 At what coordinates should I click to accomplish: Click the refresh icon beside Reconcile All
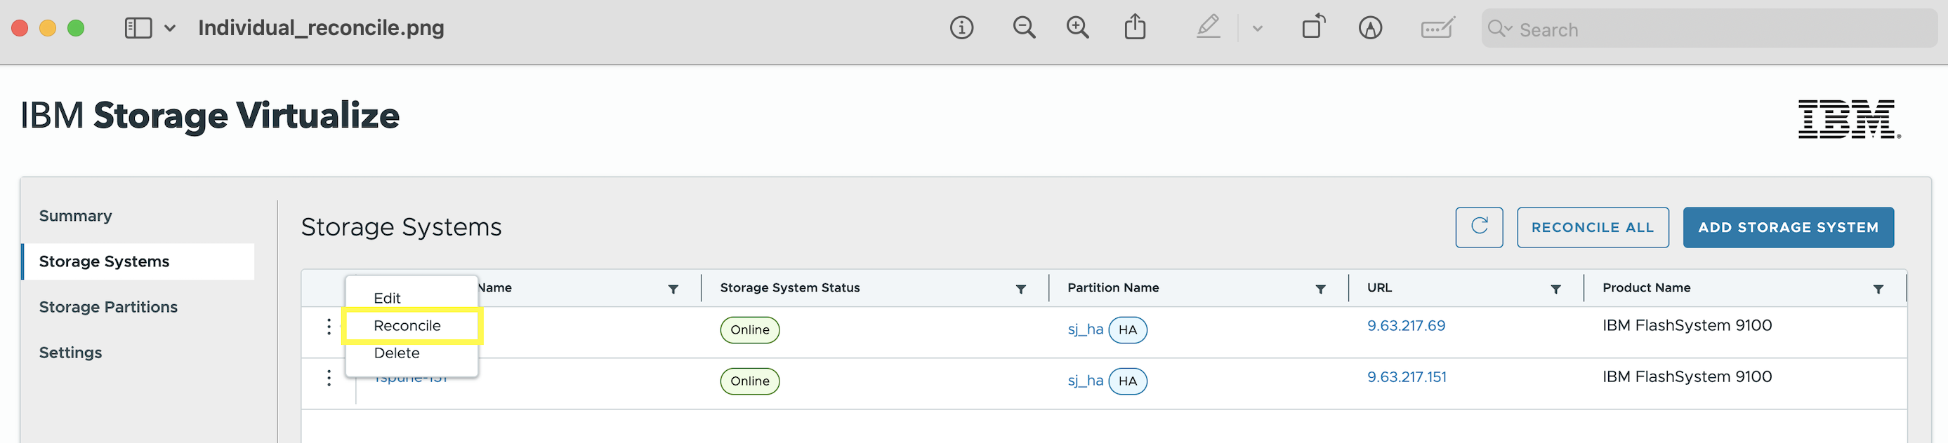[x=1478, y=227]
